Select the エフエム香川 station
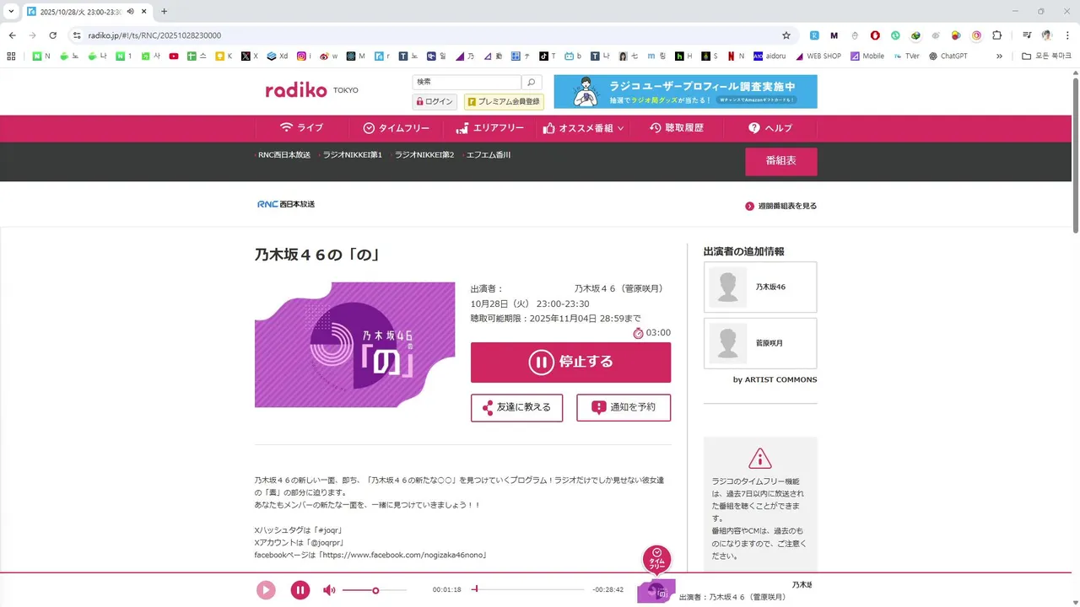The image size is (1080, 607). pos(488,155)
